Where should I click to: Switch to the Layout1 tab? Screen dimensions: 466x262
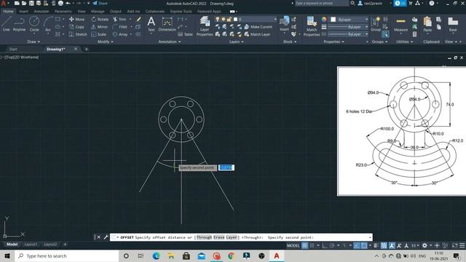click(x=31, y=245)
